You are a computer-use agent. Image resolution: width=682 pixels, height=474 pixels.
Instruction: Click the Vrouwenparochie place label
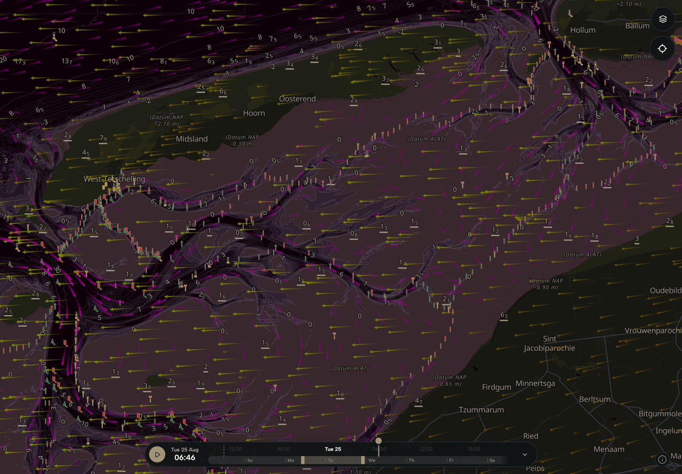[653, 331]
